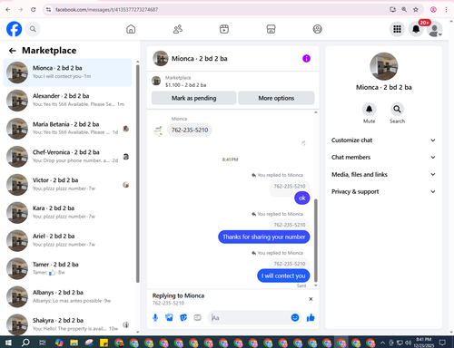The image size is (454, 348).
Task: Open the Groups icon in top bar
Action: click(x=317, y=29)
